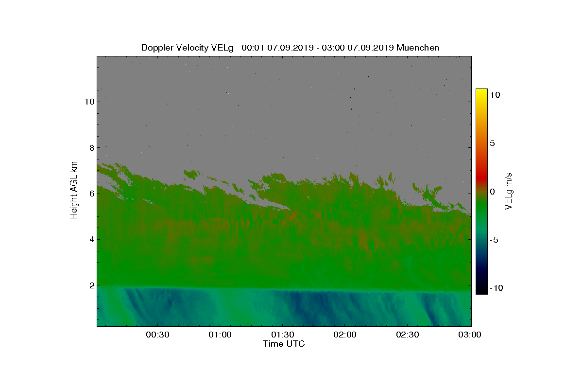583x389 pixels.
Task: Click the height tick label 8
Action: pos(91,147)
